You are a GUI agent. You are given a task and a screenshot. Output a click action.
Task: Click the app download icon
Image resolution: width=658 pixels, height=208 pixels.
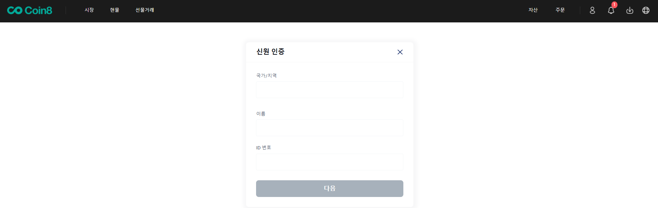(x=630, y=10)
